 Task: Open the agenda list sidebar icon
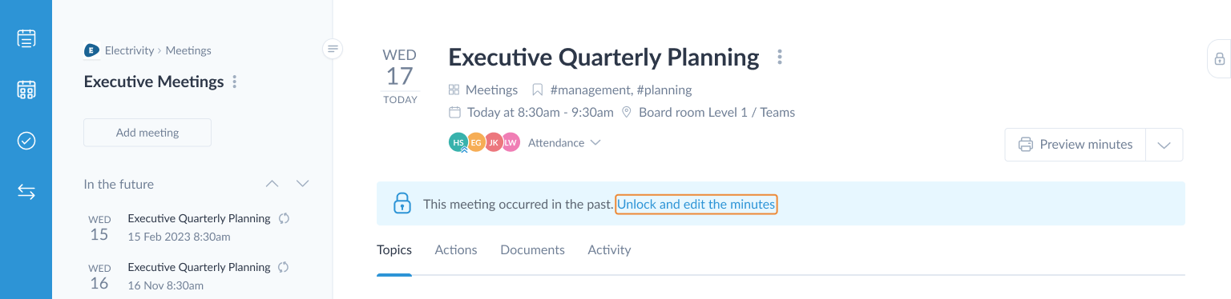click(26, 38)
